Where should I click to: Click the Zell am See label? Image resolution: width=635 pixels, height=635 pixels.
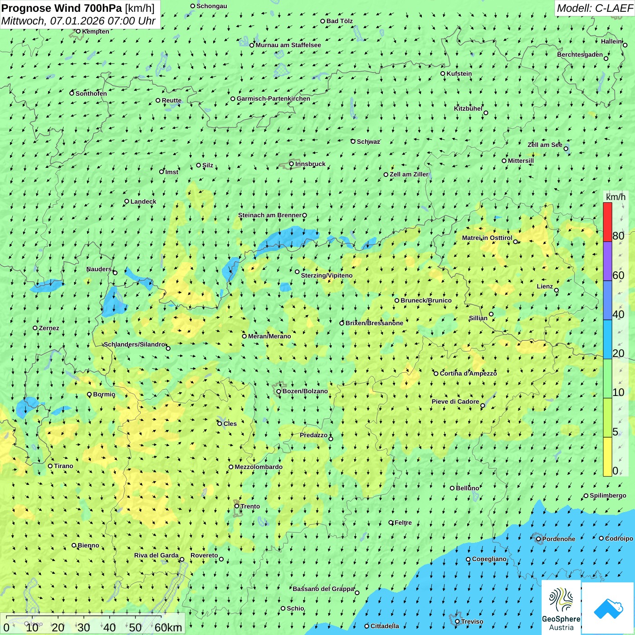click(545, 145)
